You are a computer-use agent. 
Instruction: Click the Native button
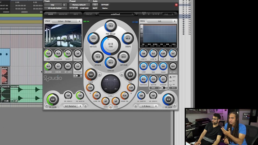[x=105, y=8]
